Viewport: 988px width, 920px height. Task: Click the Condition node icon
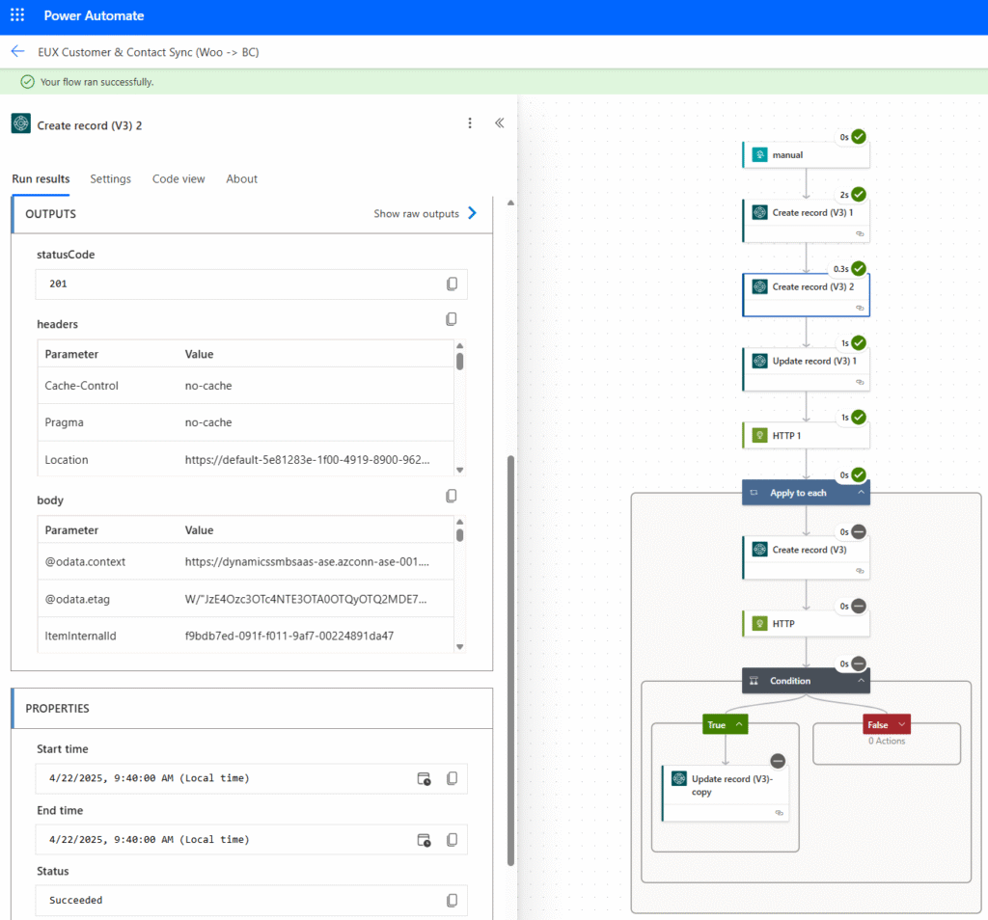754,681
